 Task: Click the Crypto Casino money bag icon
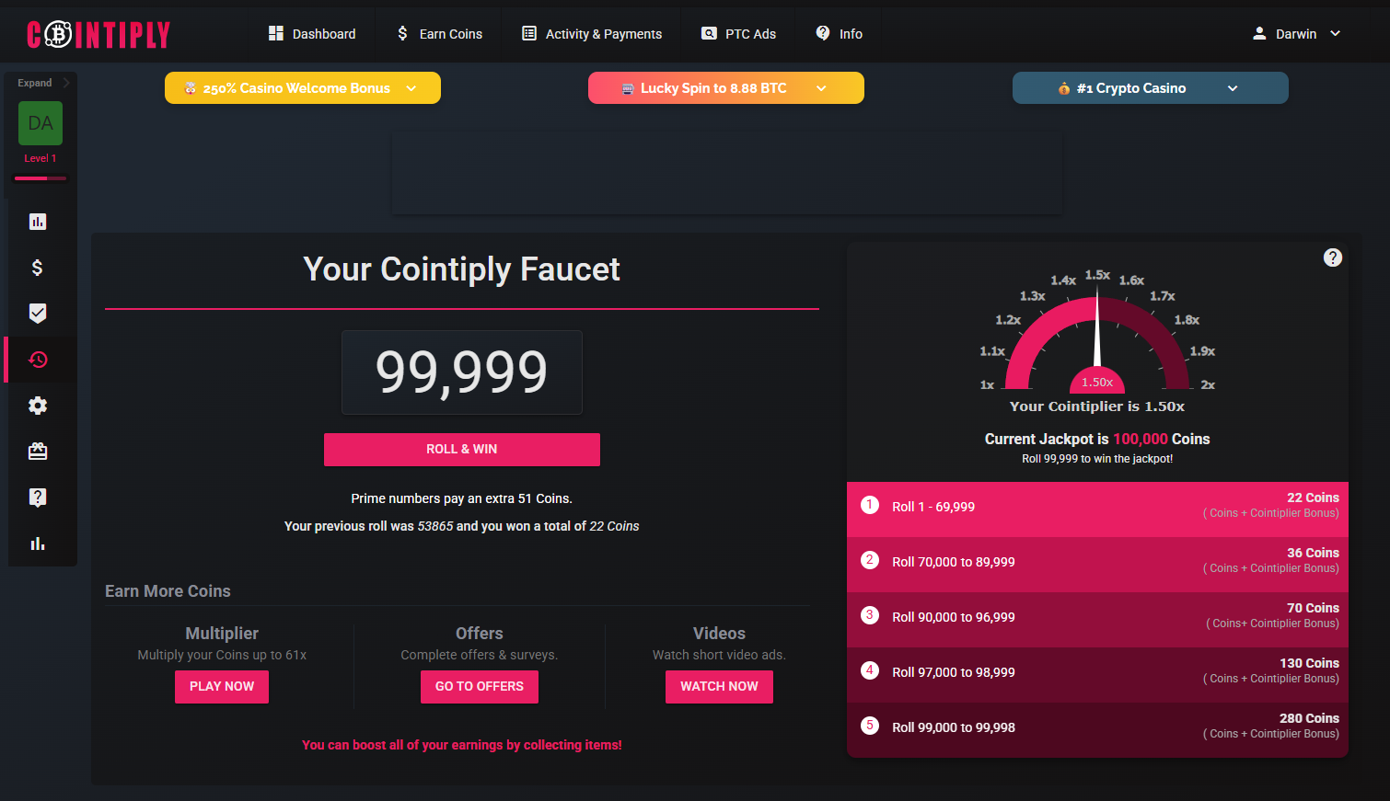point(1064,88)
